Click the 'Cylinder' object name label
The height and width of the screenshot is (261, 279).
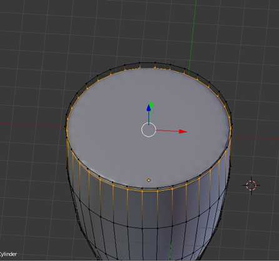point(8,254)
